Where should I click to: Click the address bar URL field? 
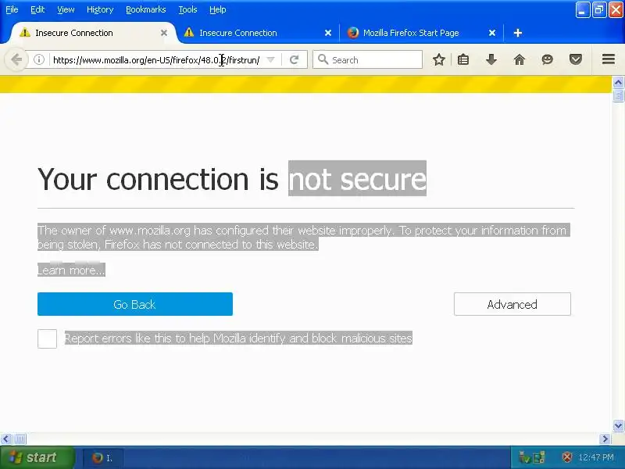(156, 60)
